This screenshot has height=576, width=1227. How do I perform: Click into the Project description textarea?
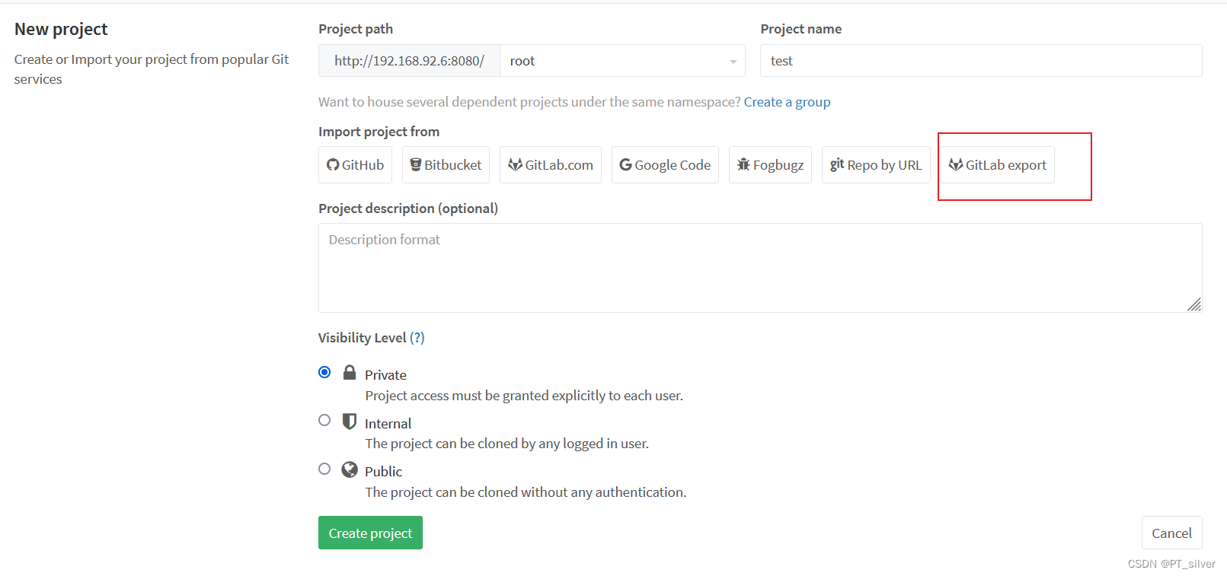pyautogui.click(x=760, y=268)
